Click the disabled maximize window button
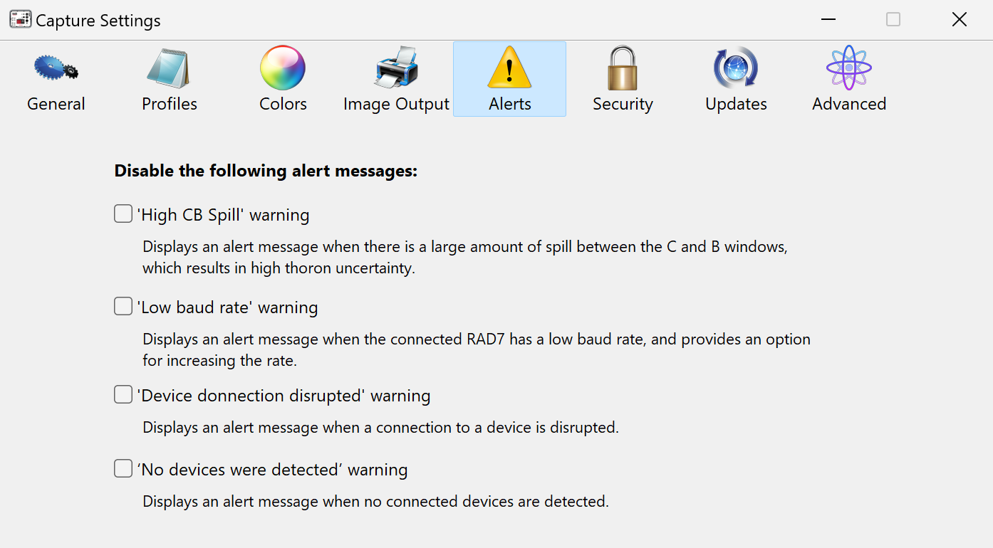The height and width of the screenshot is (548, 993). (x=893, y=20)
